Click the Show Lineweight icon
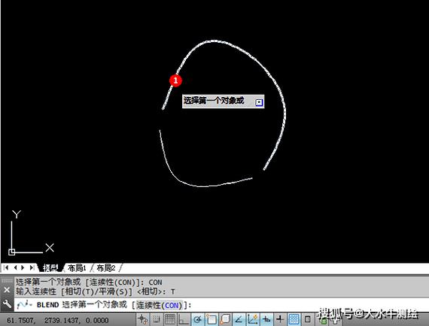 click(280, 319)
